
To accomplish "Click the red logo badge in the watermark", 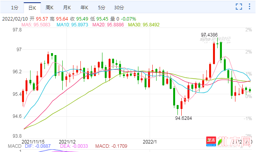I will pos(211,141).
